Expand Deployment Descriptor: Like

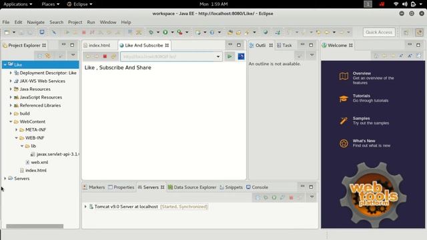[11, 73]
